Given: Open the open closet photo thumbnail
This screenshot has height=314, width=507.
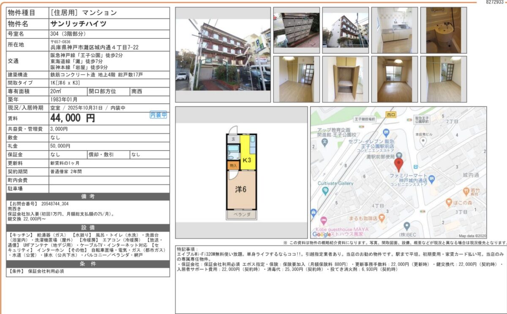Looking at the screenshot, I should [345, 79].
